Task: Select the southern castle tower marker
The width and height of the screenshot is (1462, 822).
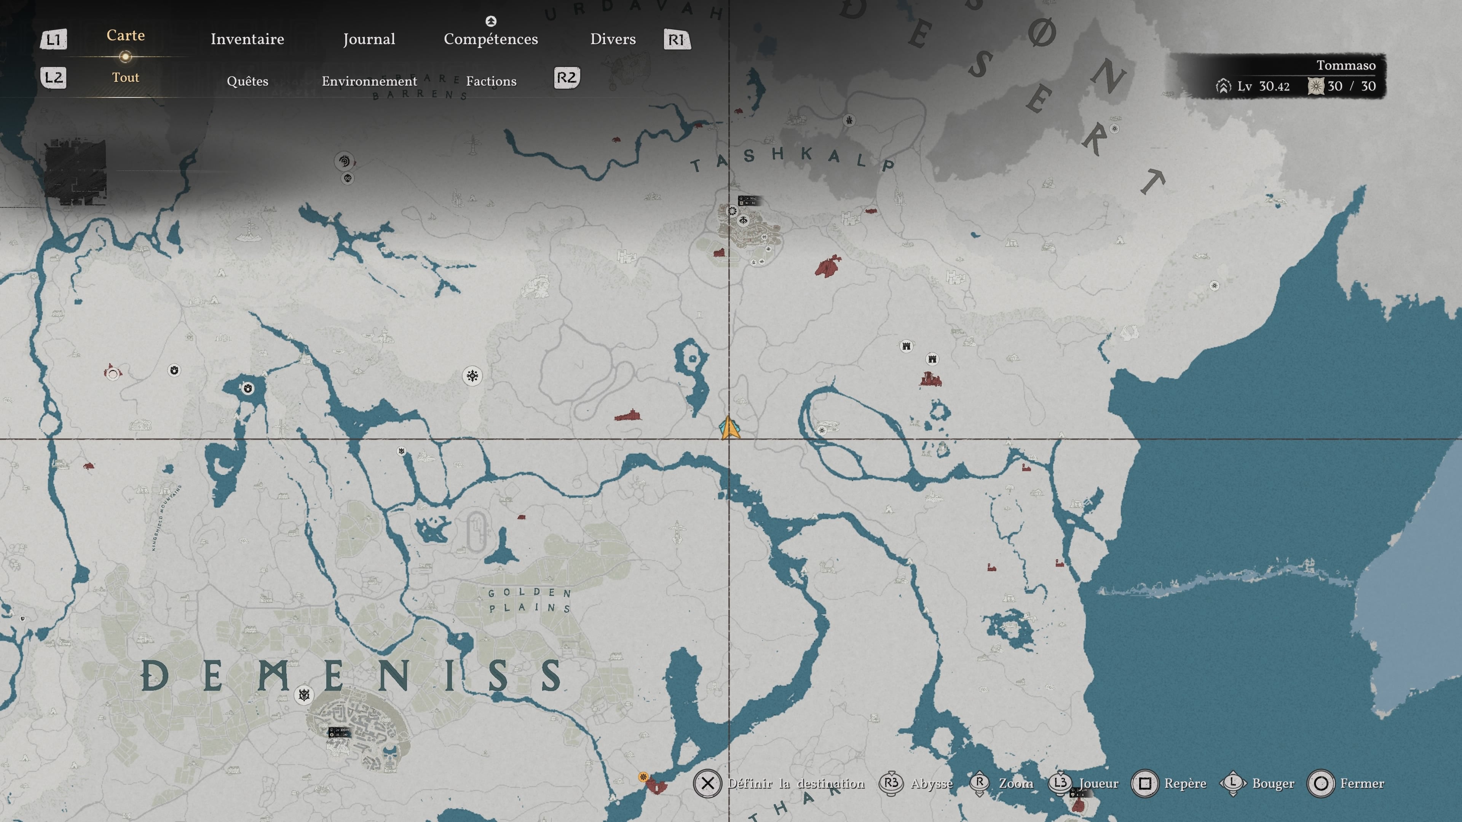Action: [932, 359]
